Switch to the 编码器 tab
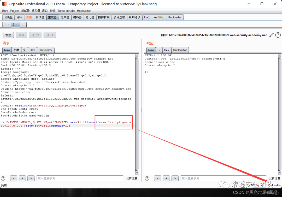The image size is (282, 197). 77,17
